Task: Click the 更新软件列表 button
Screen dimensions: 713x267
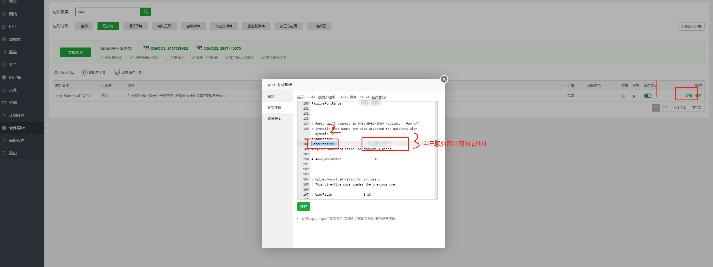Action: pyautogui.click(x=691, y=26)
